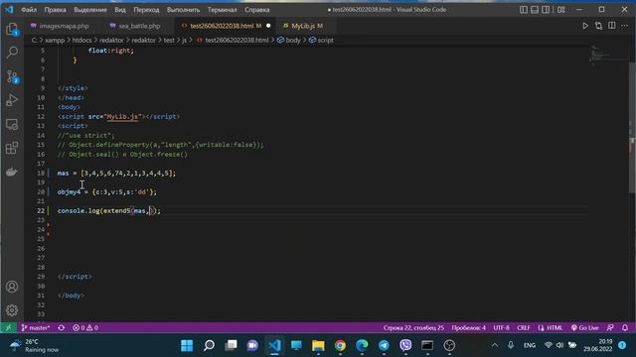636x357 pixels.
Task: Toggle bottom panel layout icon
Action: 535,9
